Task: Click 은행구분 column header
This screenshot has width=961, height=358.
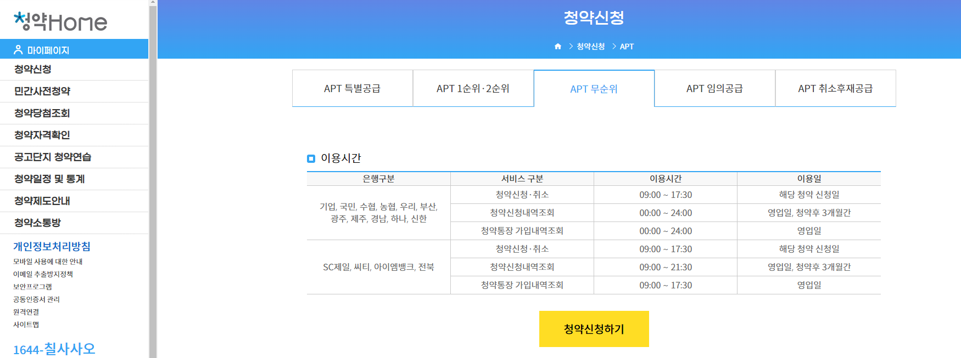Action: 378,179
